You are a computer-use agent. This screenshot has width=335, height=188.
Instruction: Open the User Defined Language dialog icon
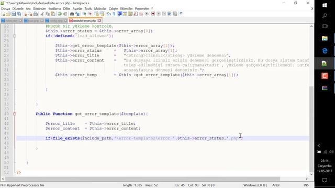point(125,14)
